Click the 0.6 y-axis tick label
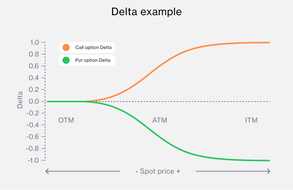This screenshot has height=190, width=293. point(35,66)
